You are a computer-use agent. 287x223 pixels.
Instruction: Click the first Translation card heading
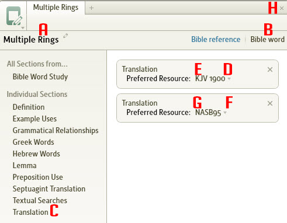pyautogui.click(x=140, y=69)
